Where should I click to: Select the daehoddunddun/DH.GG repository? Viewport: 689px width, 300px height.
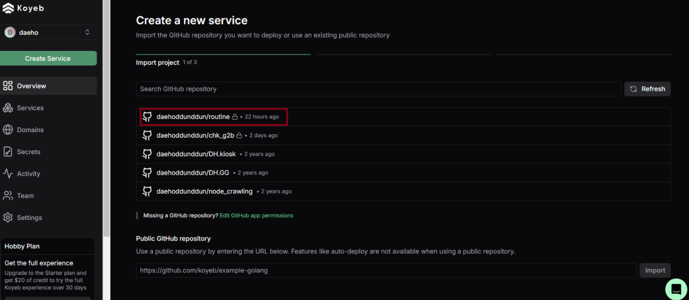tap(403, 173)
